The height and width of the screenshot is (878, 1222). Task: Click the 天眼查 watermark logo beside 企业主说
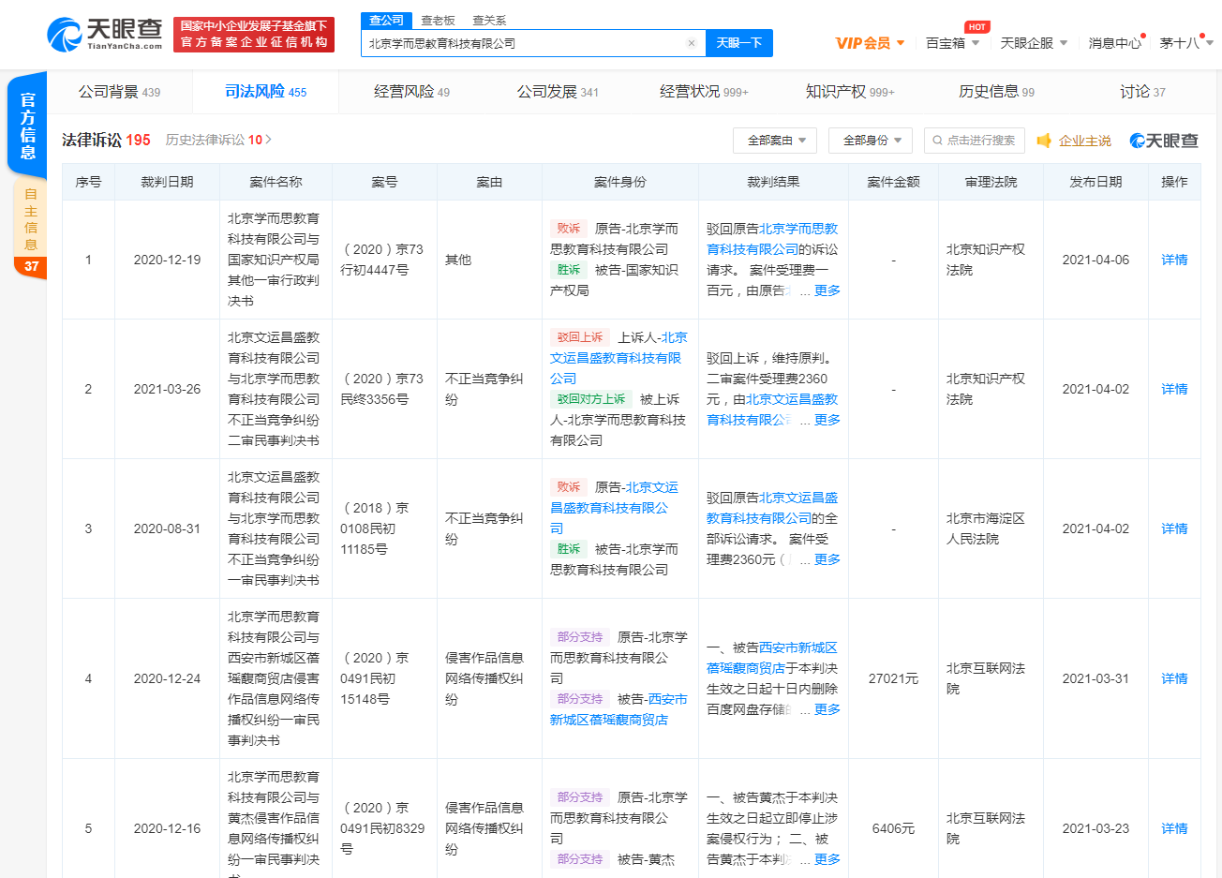[x=1164, y=141]
